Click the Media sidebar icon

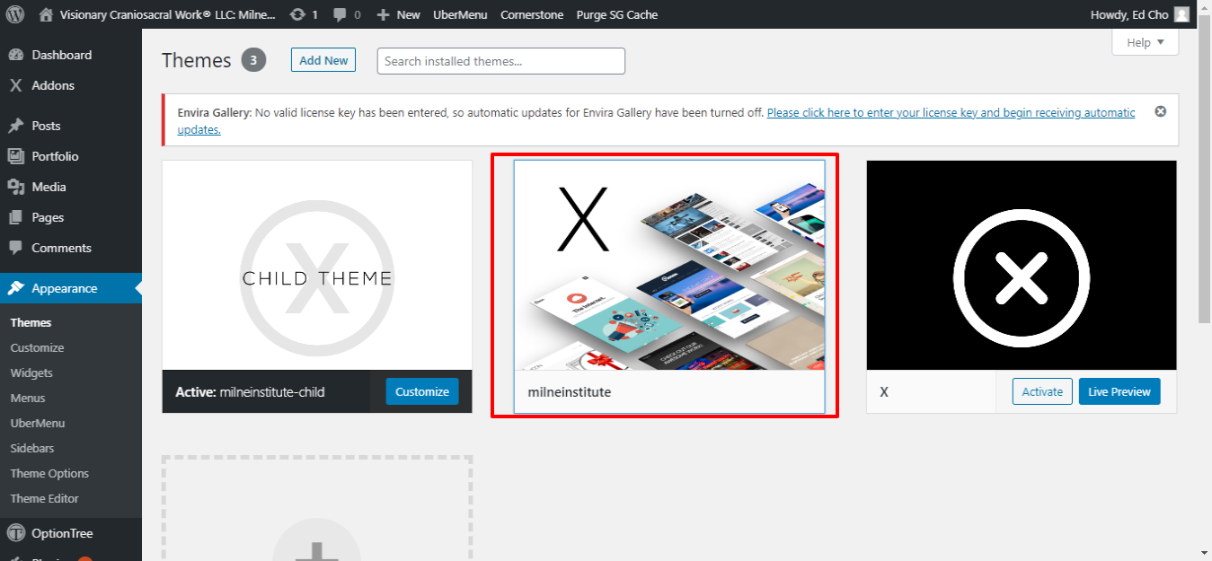15,187
